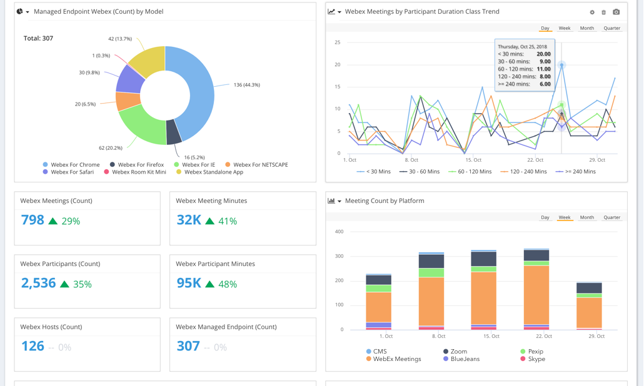The height and width of the screenshot is (386, 644).
Task: Click the pie chart icon in Managed Endpoint widget
Action: tap(19, 11)
